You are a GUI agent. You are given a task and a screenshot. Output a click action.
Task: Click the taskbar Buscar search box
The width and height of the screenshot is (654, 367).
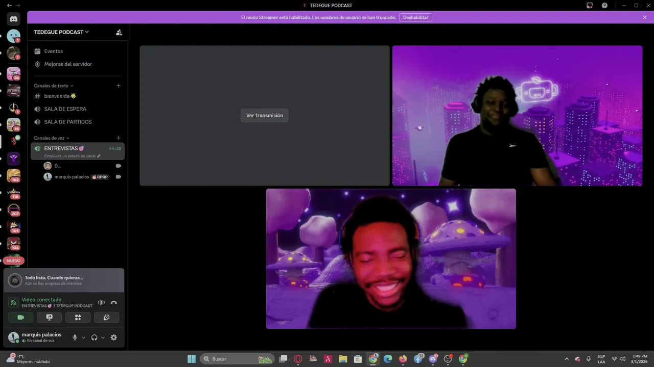point(237,359)
